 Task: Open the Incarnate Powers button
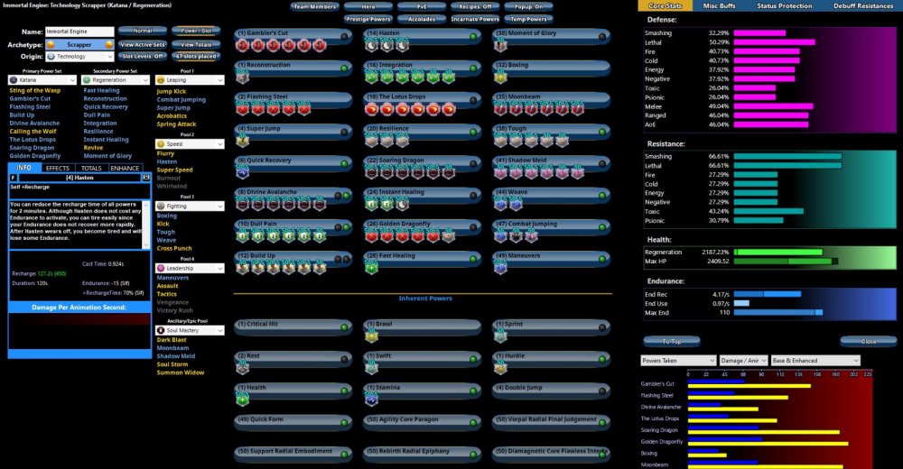(x=474, y=19)
